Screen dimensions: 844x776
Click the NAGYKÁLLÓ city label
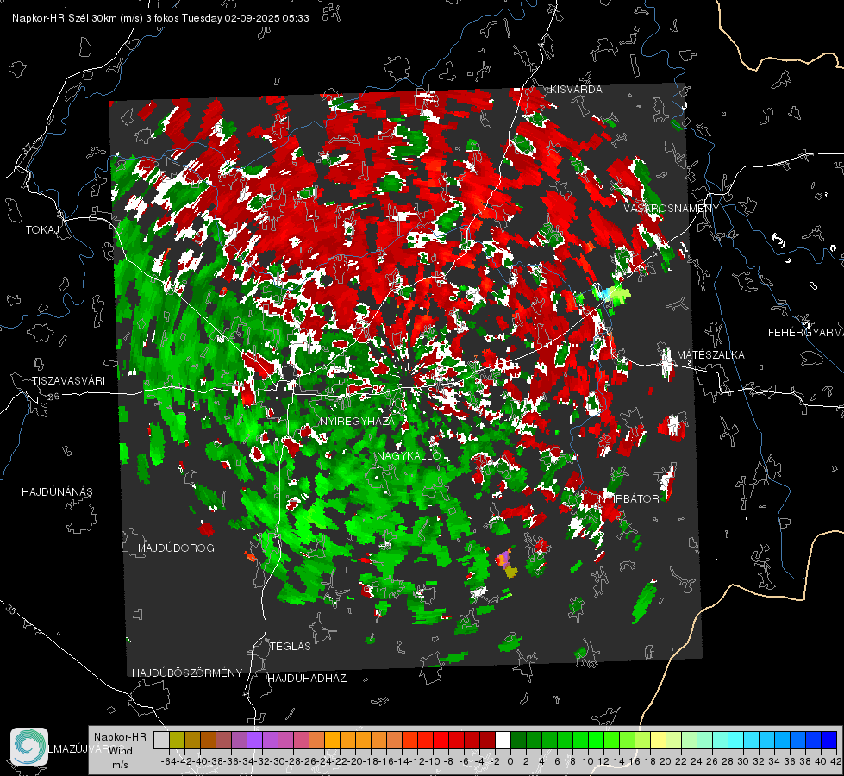[x=409, y=455]
